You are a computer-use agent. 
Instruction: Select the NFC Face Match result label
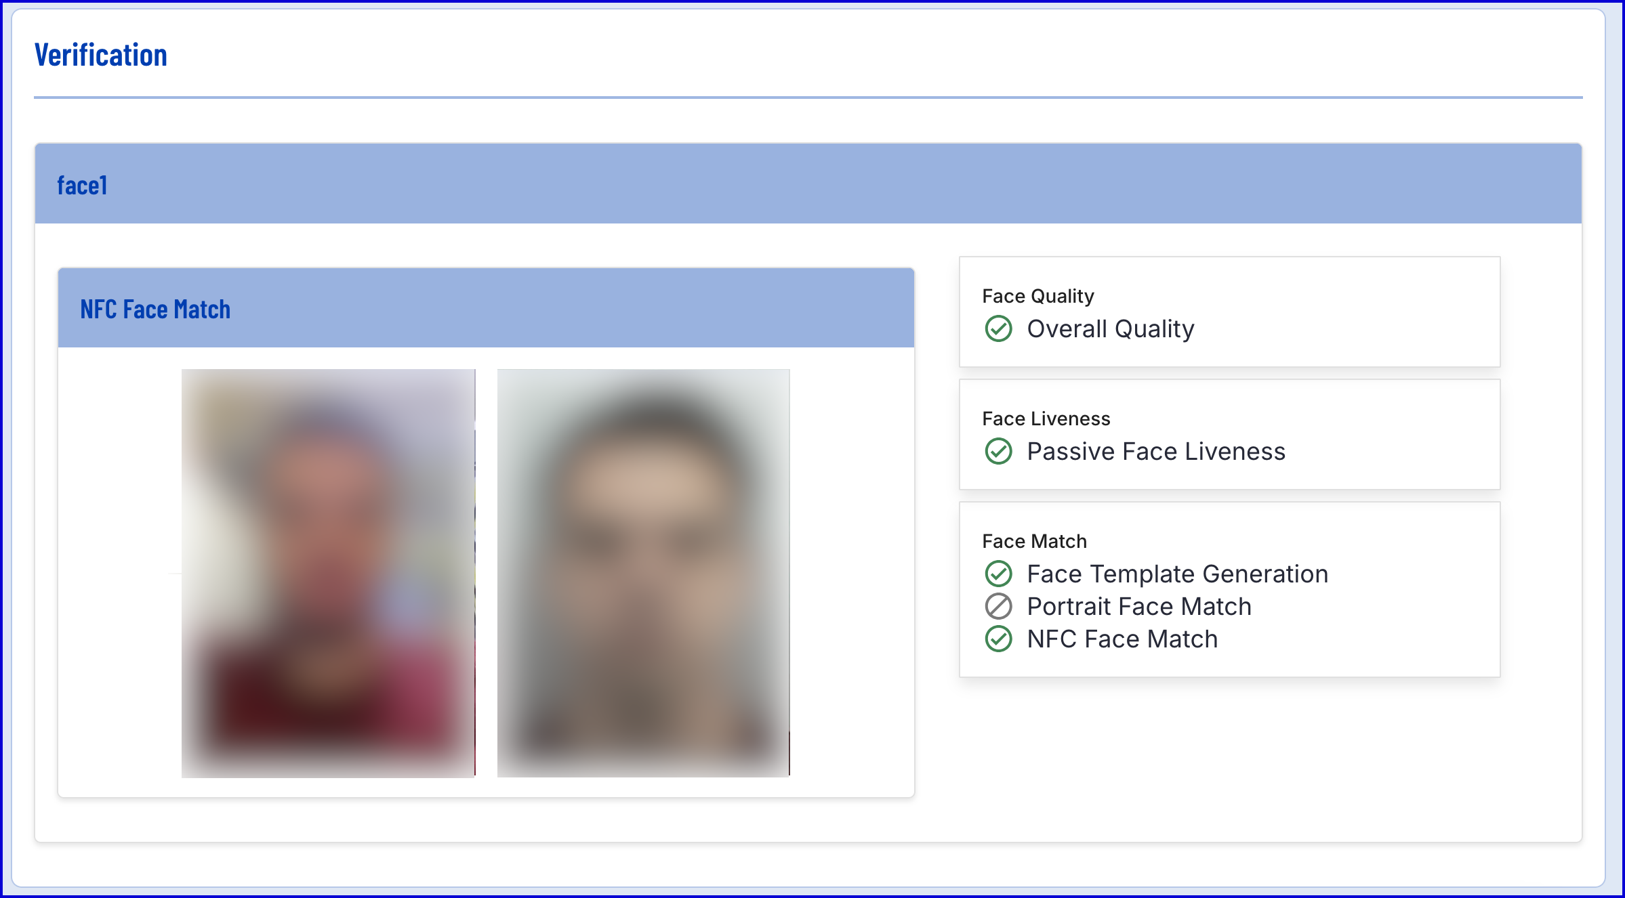click(1122, 639)
